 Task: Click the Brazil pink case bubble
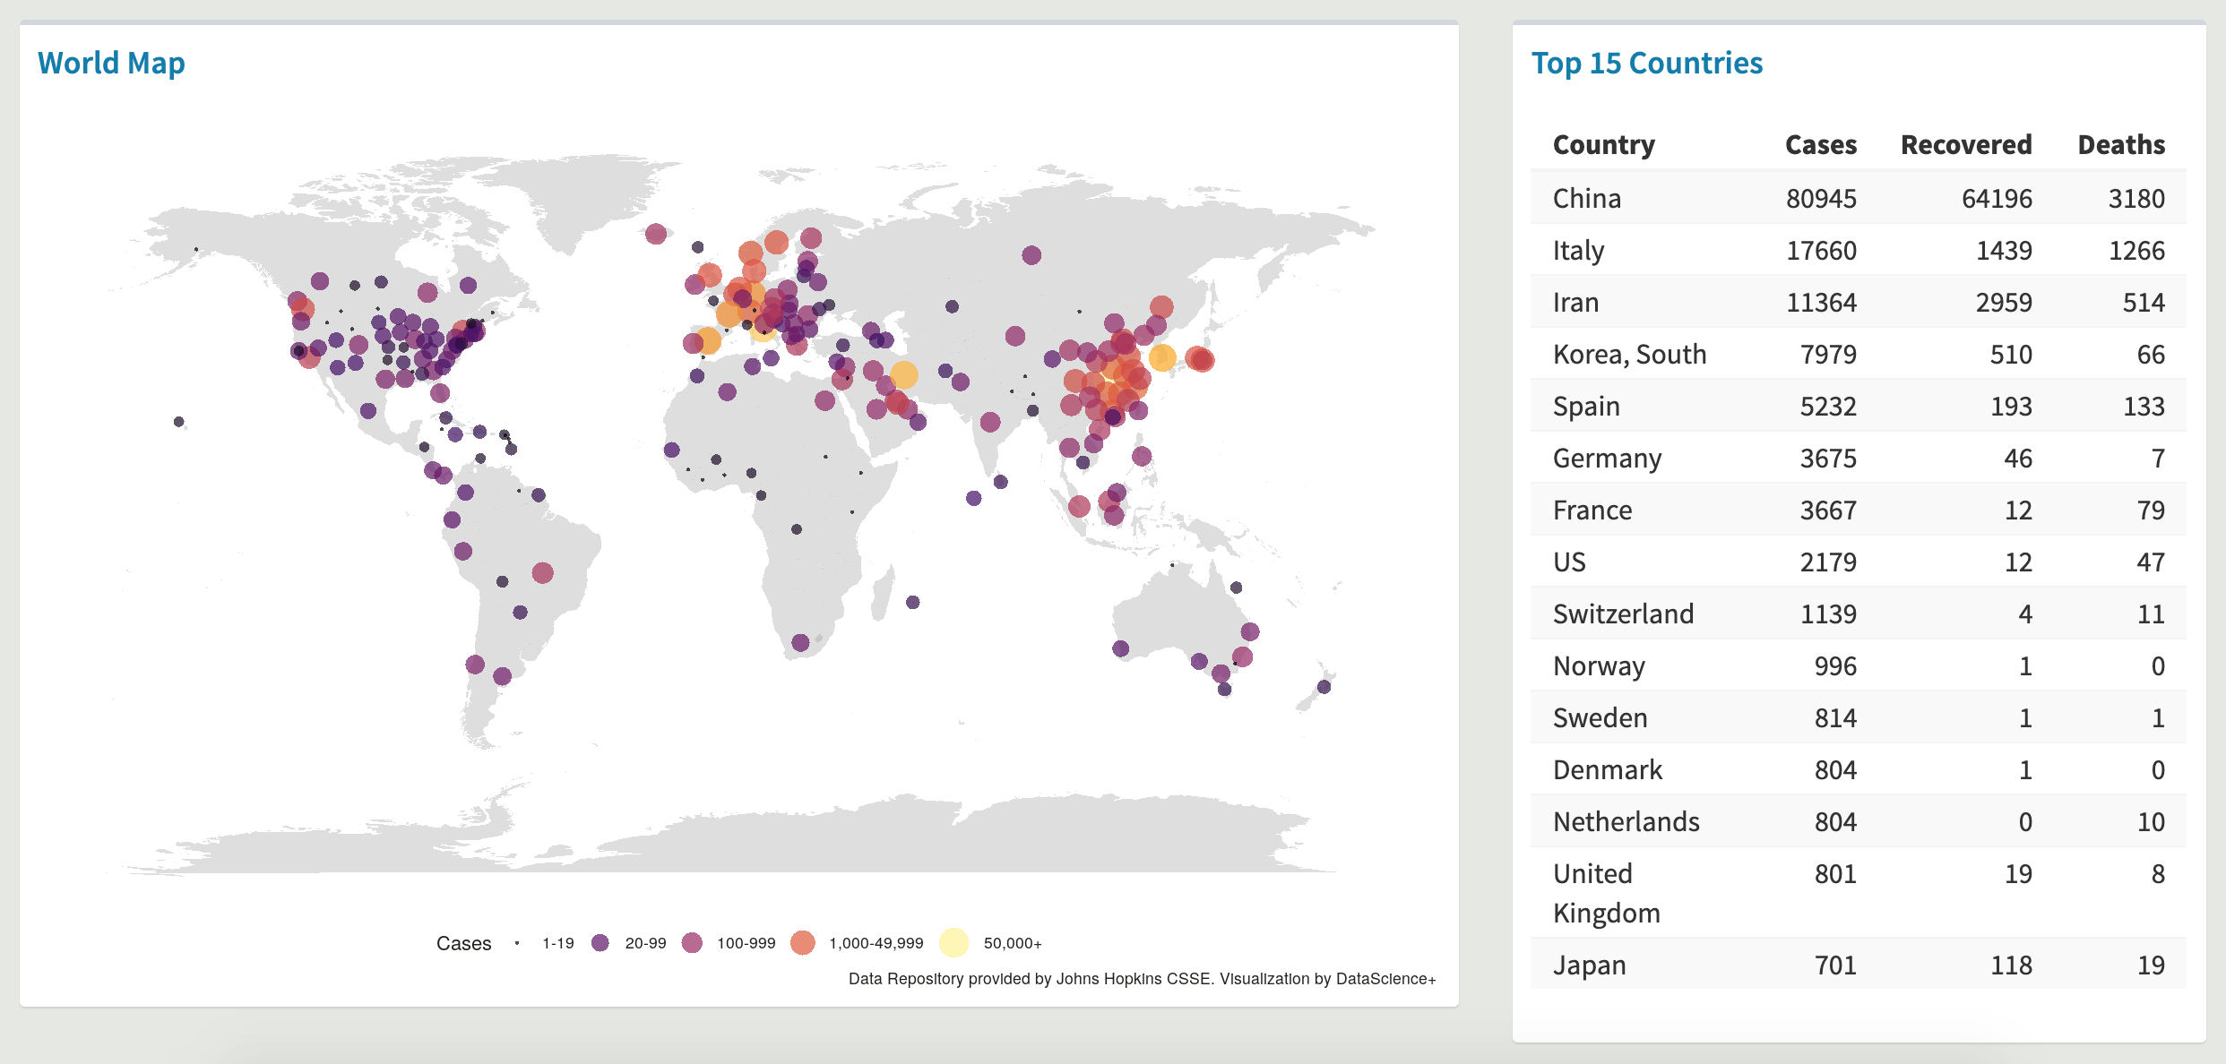tap(542, 572)
